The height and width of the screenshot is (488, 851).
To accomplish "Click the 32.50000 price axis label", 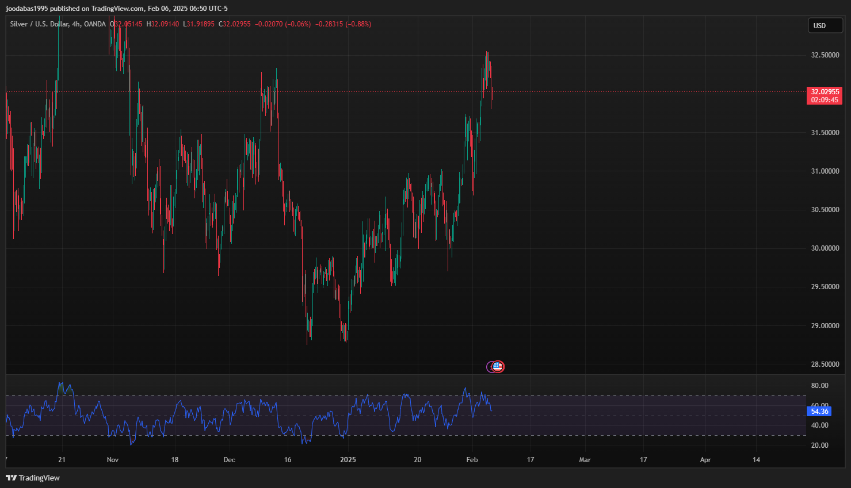I will 825,55.
